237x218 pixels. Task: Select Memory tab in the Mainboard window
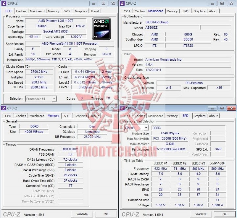tap(172, 11)
